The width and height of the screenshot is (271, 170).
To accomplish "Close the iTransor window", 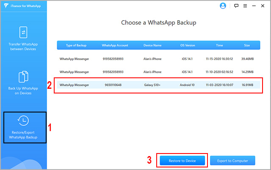I will pyautogui.click(x=263, y=5).
